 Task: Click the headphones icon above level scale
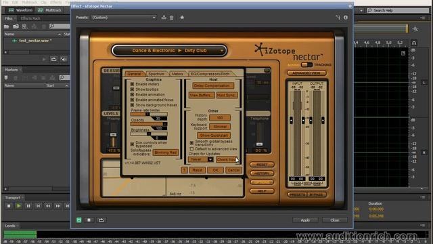click(413, 43)
